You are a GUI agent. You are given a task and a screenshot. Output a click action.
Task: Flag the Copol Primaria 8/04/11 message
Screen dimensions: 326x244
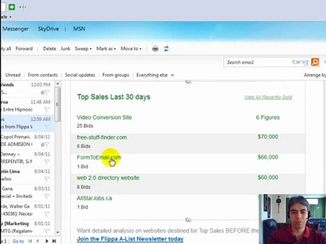pyautogui.click(x=47, y=144)
